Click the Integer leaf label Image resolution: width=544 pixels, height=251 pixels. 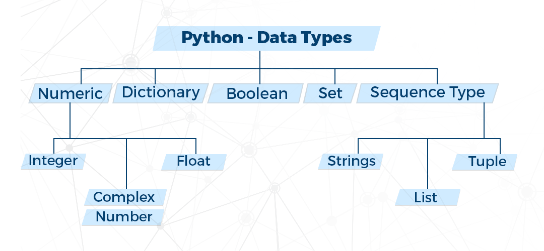53,161
